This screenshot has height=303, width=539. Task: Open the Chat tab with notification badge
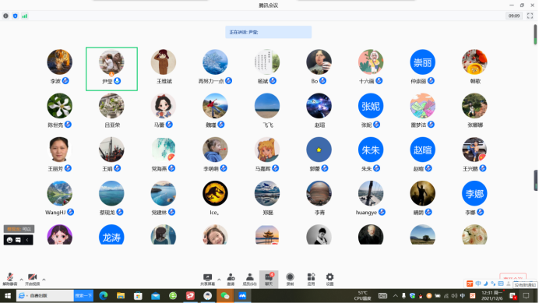click(x=269, y=280)
